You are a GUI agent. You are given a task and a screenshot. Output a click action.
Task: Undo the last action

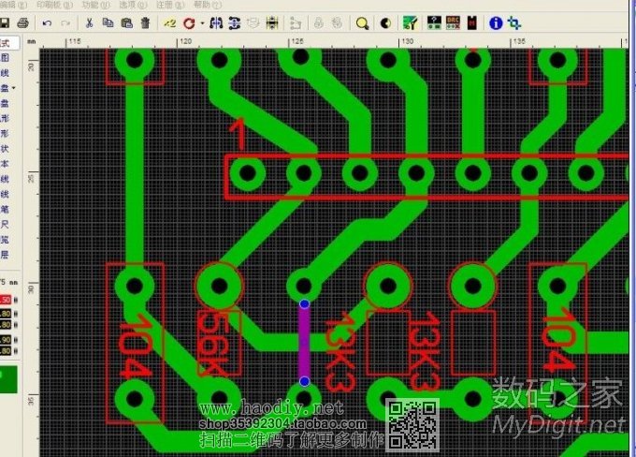click(48, 22)
